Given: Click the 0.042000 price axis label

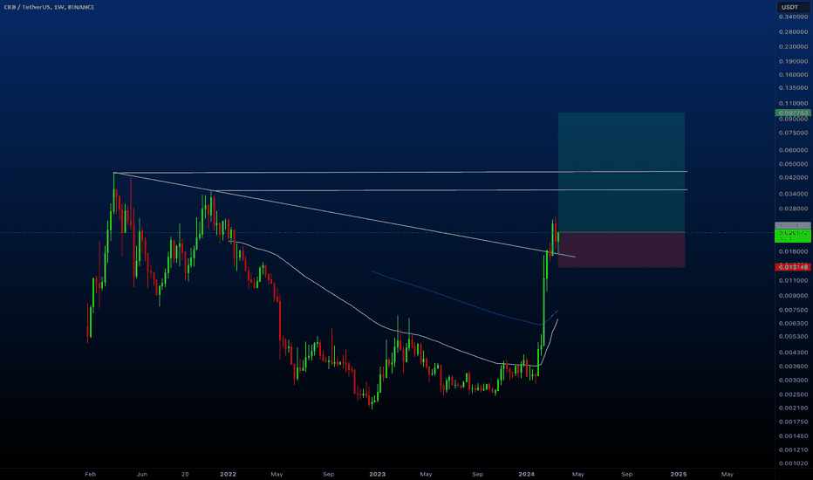Looking at the screenshot, I should pyautogui.click(x=793, y=177).
